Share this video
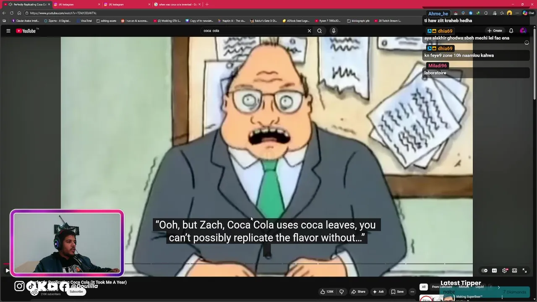 point(358,292)
